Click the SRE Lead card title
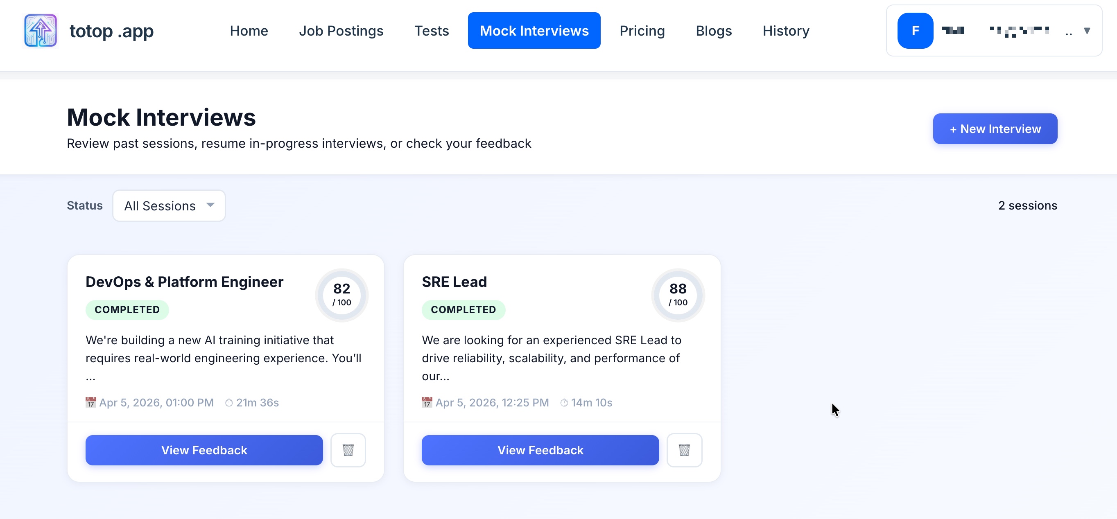This screenshot has width=1117, height=519. (x=454, y=282)
